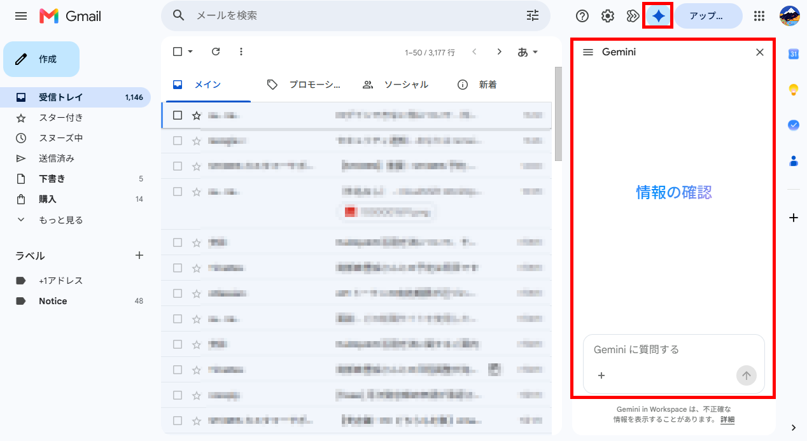Viewport: 807px width, 441px height.
Task: Click the Gemini に質問する input field
Action: click(673, 349)
